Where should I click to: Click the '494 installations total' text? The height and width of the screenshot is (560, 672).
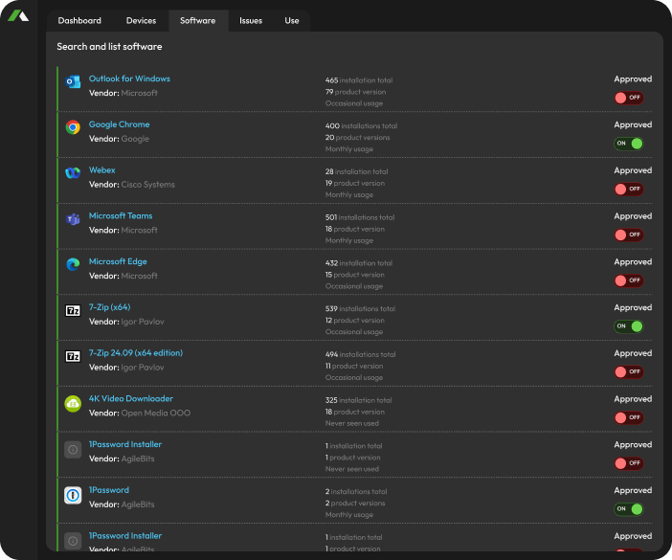point(361,354)
